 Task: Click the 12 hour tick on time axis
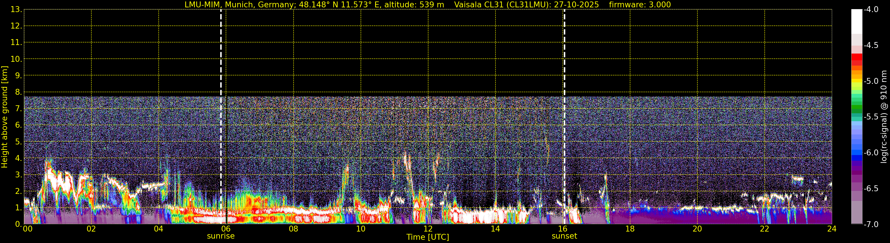428,229
